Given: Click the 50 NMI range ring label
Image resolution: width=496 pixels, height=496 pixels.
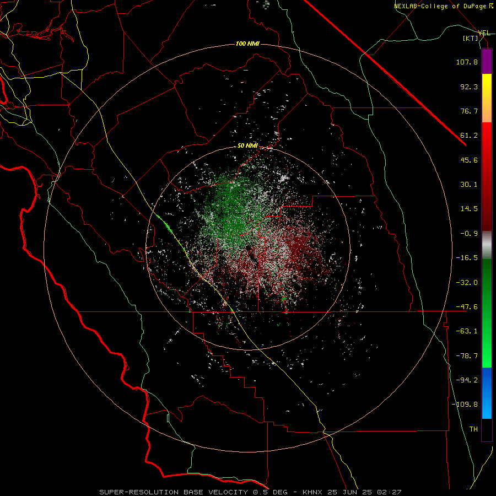Looking at the screenshot, I should (247, 146).
